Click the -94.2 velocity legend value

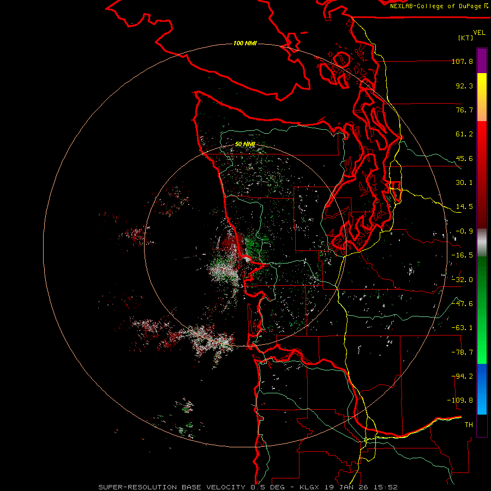coord(462,376)
